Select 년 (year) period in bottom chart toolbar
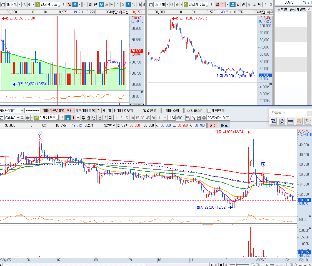312x266 pixels. click(94, 118)
